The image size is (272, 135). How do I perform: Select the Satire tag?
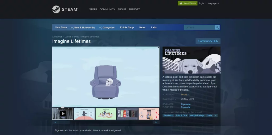point(210,115)
